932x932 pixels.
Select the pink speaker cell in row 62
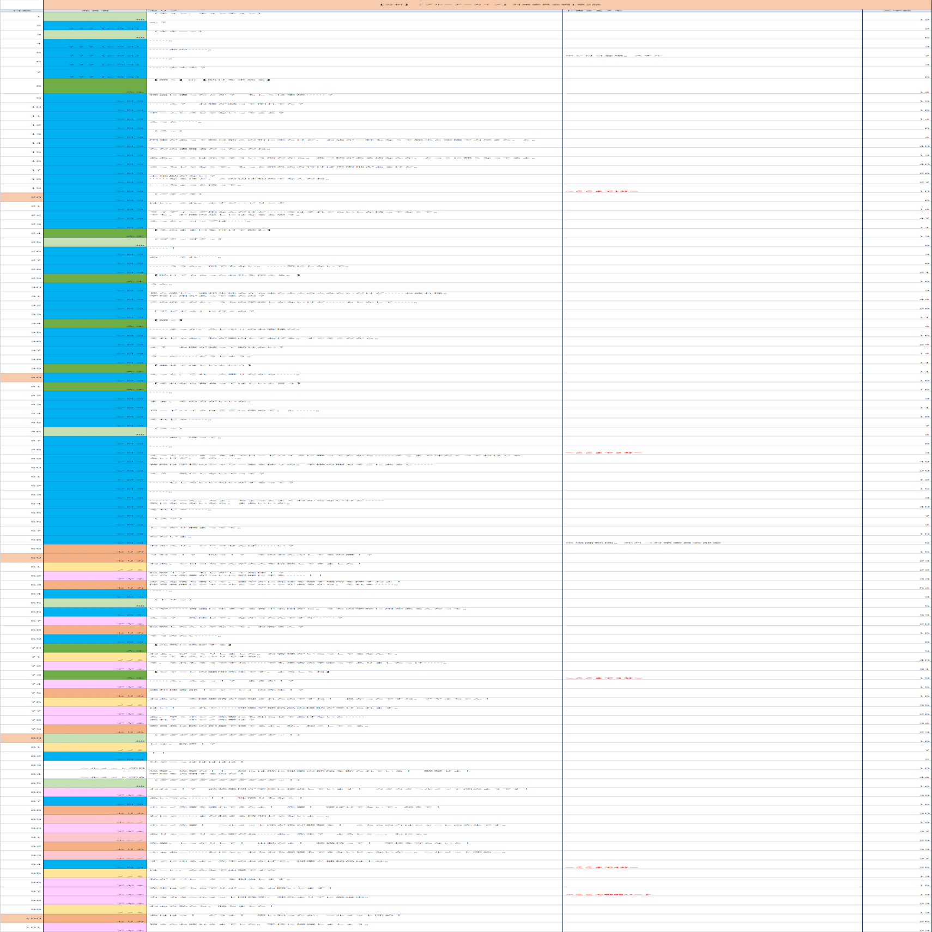(95, 576)
